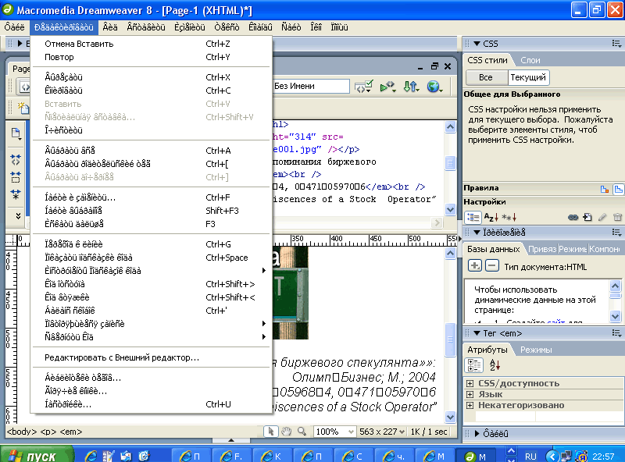
Task: Click the <body> tag in tag selector
Action: point(22,432)
